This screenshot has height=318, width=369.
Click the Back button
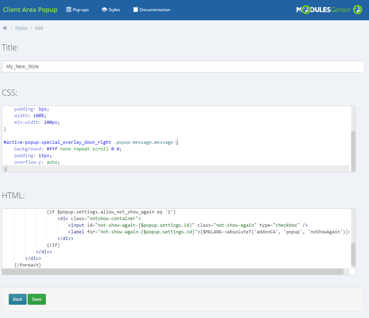point(17,299)
